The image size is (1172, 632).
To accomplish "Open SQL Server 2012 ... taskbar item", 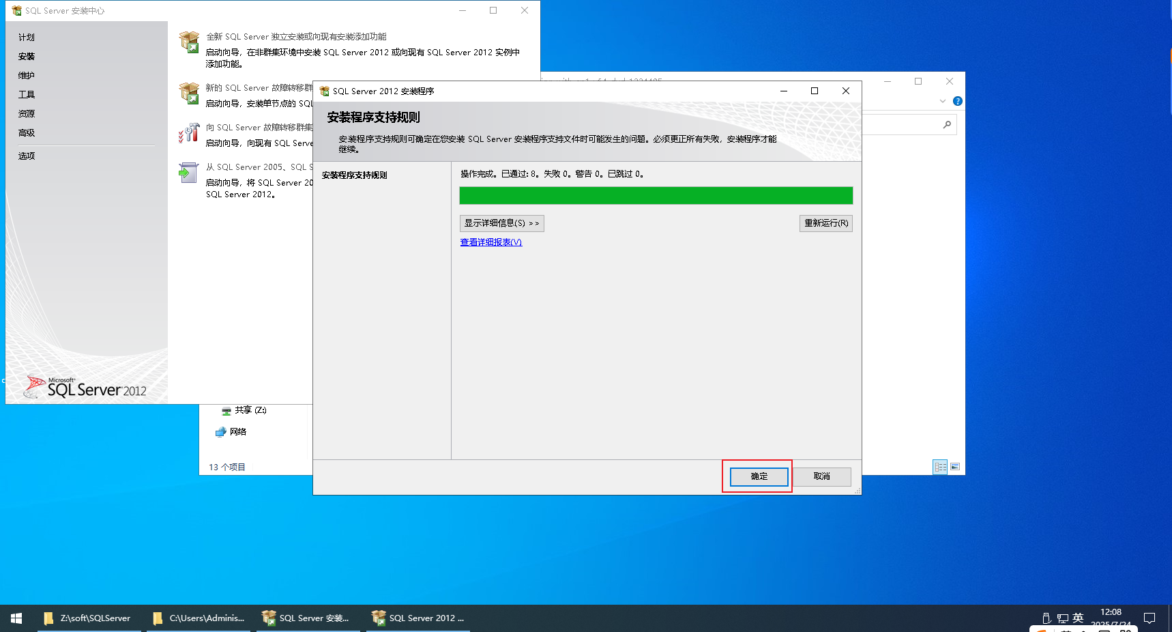I will [417, 618].
